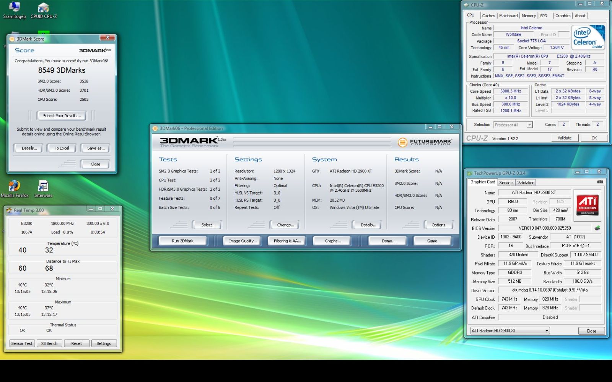Click the GPU-Z BIOS Version field
The image size is (612, 382).
(545, 228)
